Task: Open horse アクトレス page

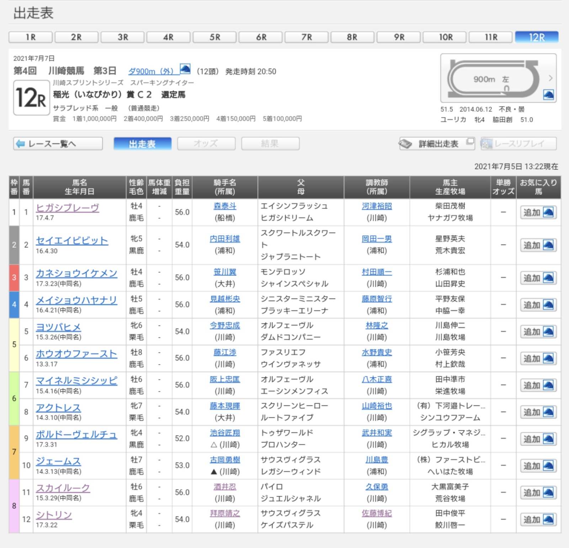Action: 58,408
